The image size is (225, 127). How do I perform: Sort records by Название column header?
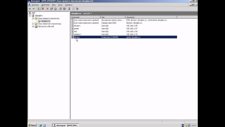[84, 17]
